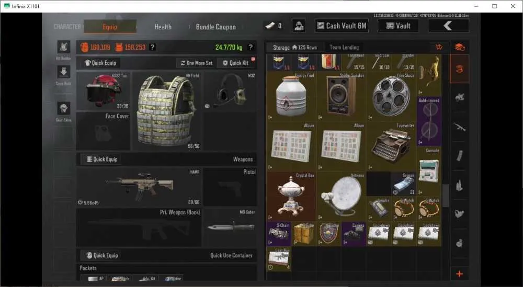Open the squad profile icon in top bar

click(299, 26)
